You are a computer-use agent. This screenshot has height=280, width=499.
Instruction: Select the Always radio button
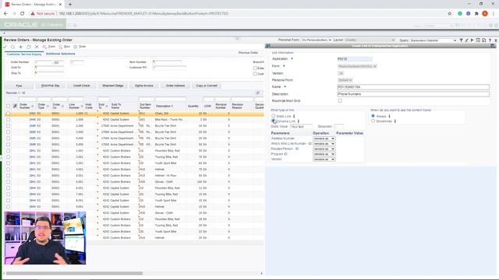373,116
